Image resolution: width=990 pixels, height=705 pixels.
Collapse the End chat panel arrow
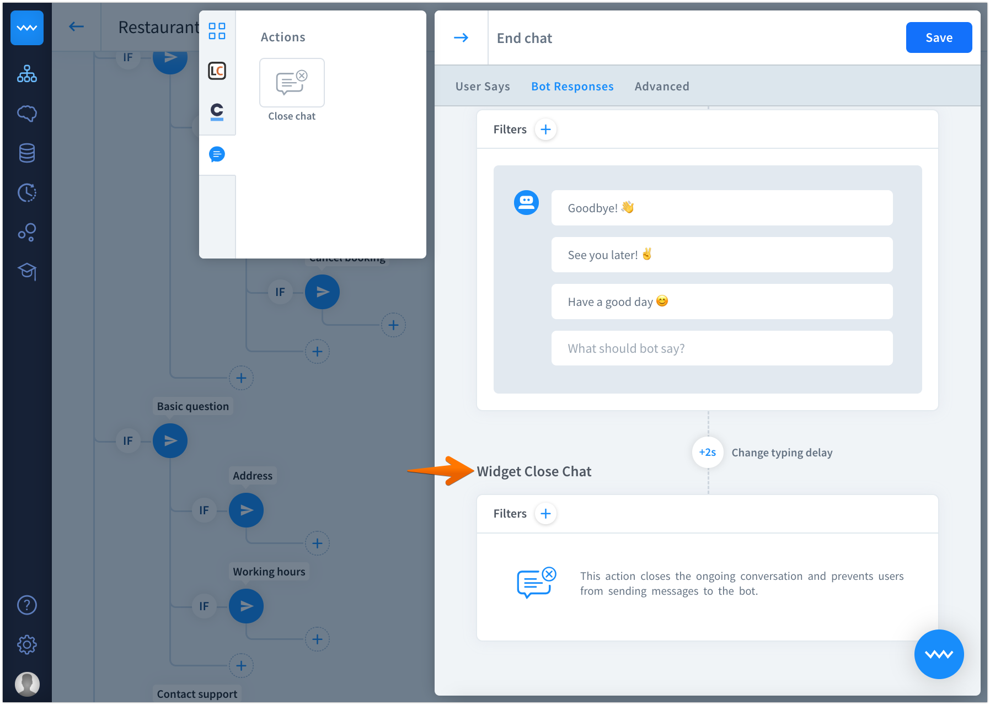[x=461, y=37]
